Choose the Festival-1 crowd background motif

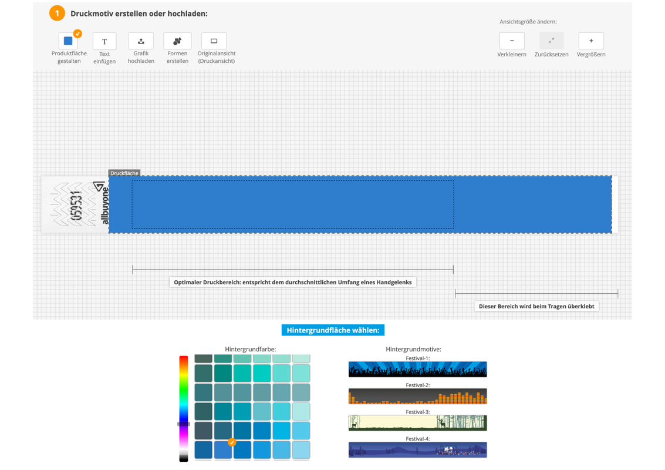coord(417,370)
